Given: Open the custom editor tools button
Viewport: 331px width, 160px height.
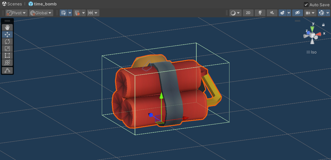Looking at the screenshot, I should point(7,71).
